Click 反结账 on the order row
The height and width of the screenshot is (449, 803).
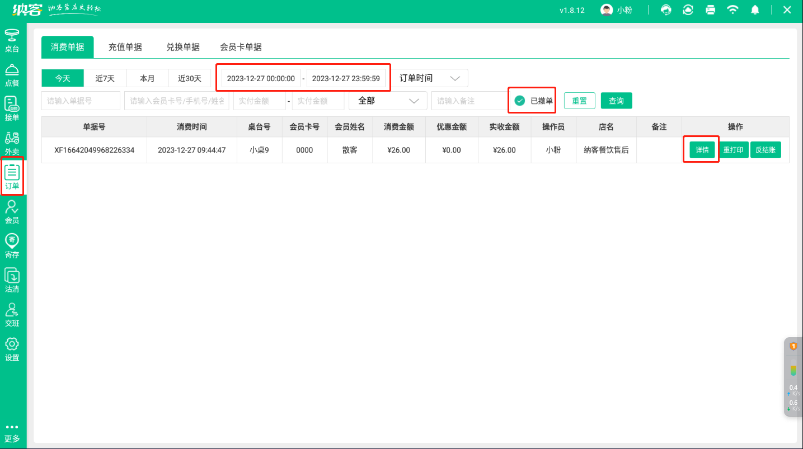[766, 150]
